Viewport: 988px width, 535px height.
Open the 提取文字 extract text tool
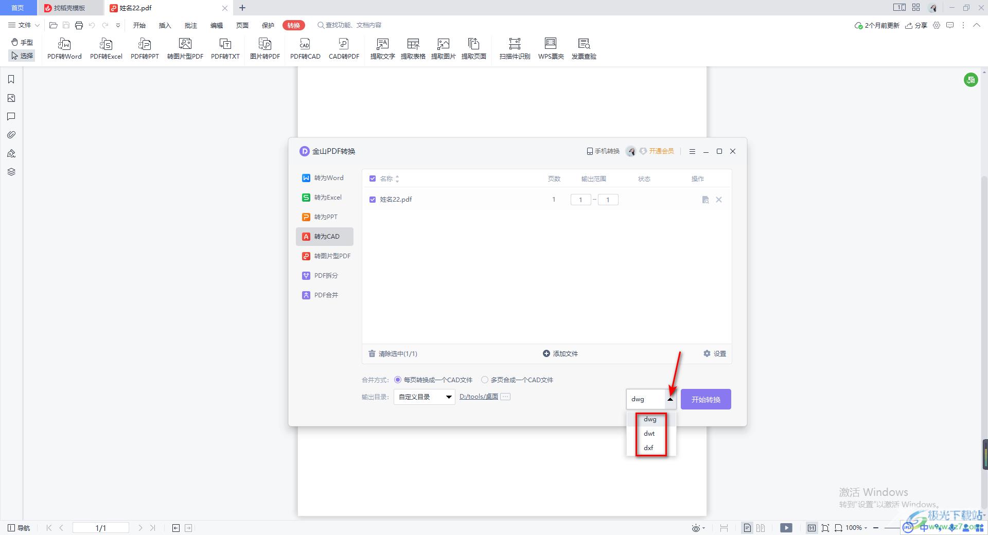tap(382, 49)
